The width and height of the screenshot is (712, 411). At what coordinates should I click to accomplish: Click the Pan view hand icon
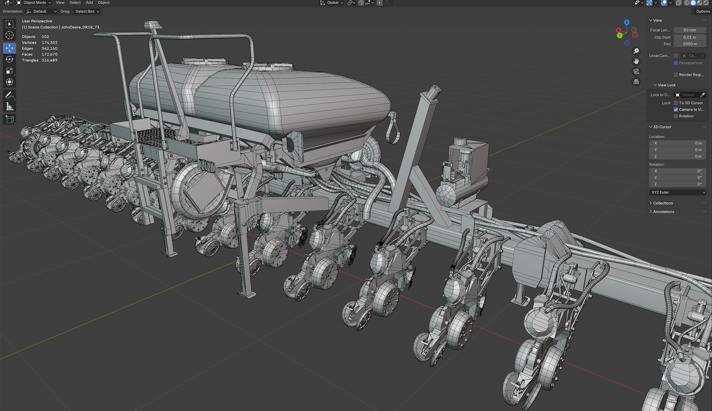tap(637, 61)
